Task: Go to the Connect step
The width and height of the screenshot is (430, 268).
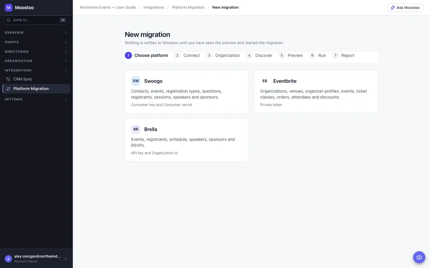Action: (x=187, y=55)
